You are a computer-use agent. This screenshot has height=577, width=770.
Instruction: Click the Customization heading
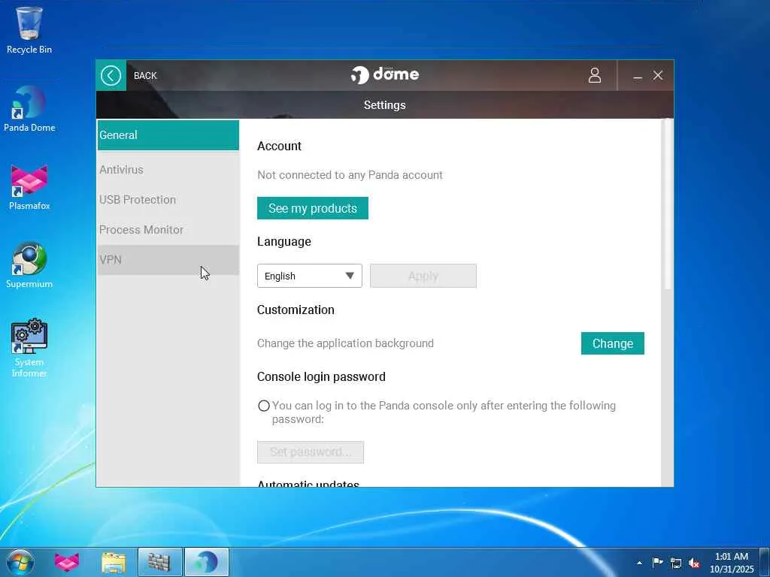(296, 310)
